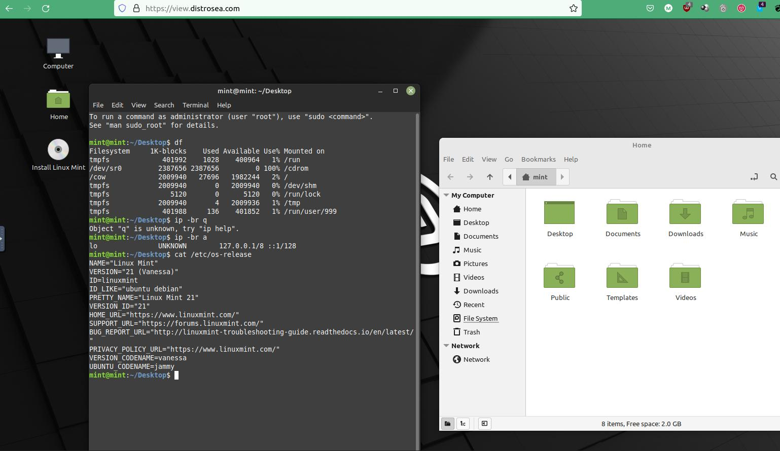Open the Terminal menu in terminal window
Viewport: 780px width, 451px height.
pyautogui.click(x=195, y=105)
